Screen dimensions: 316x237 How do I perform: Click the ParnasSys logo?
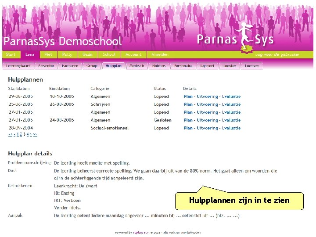pyautogui.click(x=235, y=39)
